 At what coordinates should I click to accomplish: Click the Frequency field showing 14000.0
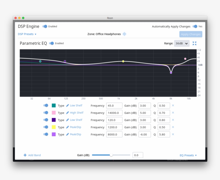point(114,113)
